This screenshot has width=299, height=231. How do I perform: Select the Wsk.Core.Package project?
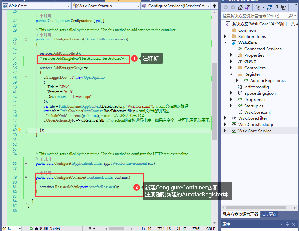[256, 124]
